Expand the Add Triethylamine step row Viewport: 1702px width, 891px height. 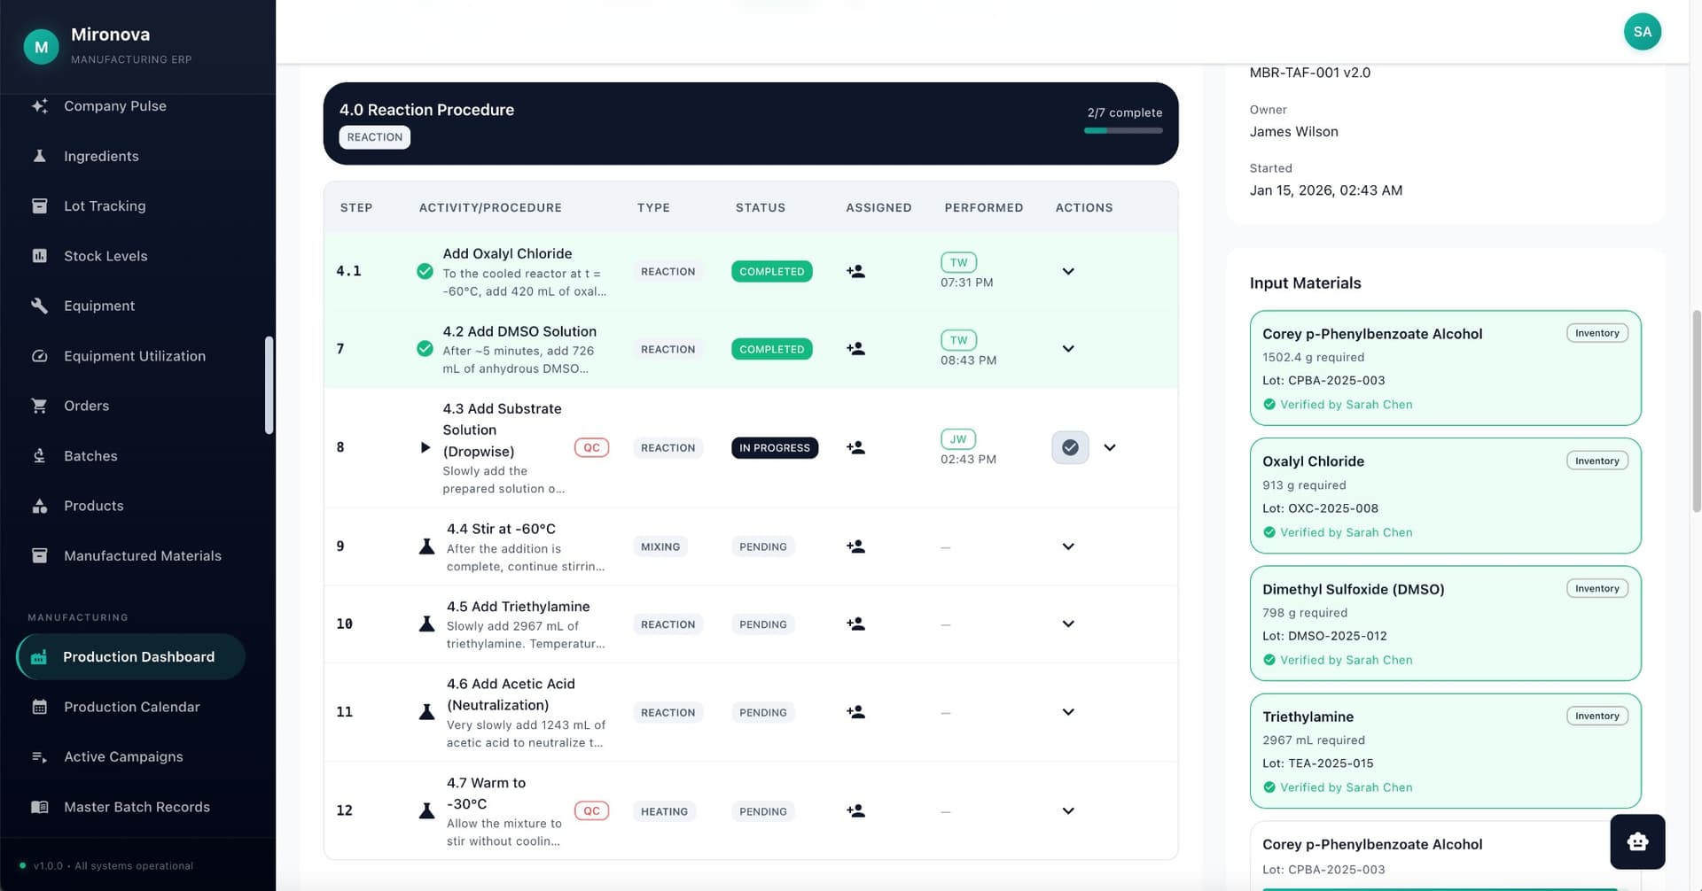point(1067,624)
